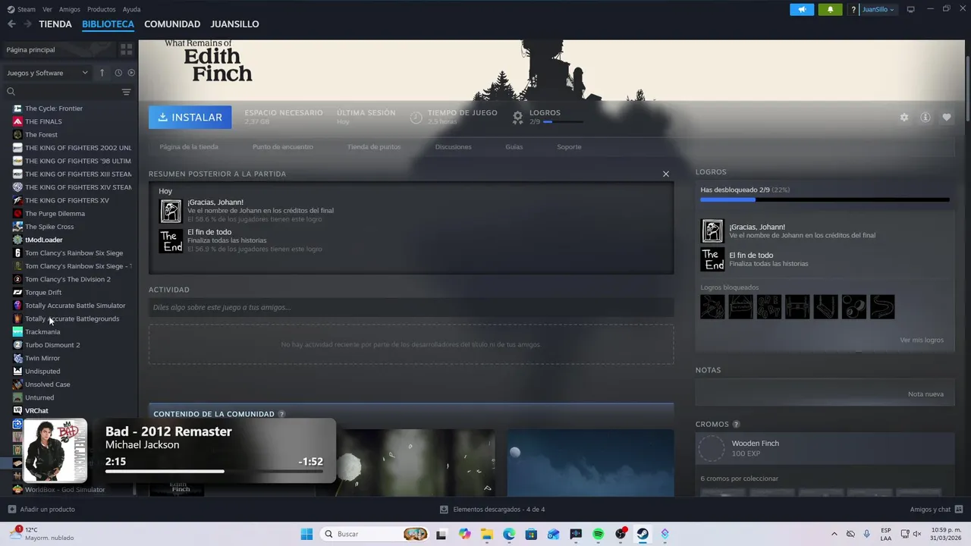Click the activity status input field
The width and height of the screenshot is (971, 546).
click(x=411, y=307)
